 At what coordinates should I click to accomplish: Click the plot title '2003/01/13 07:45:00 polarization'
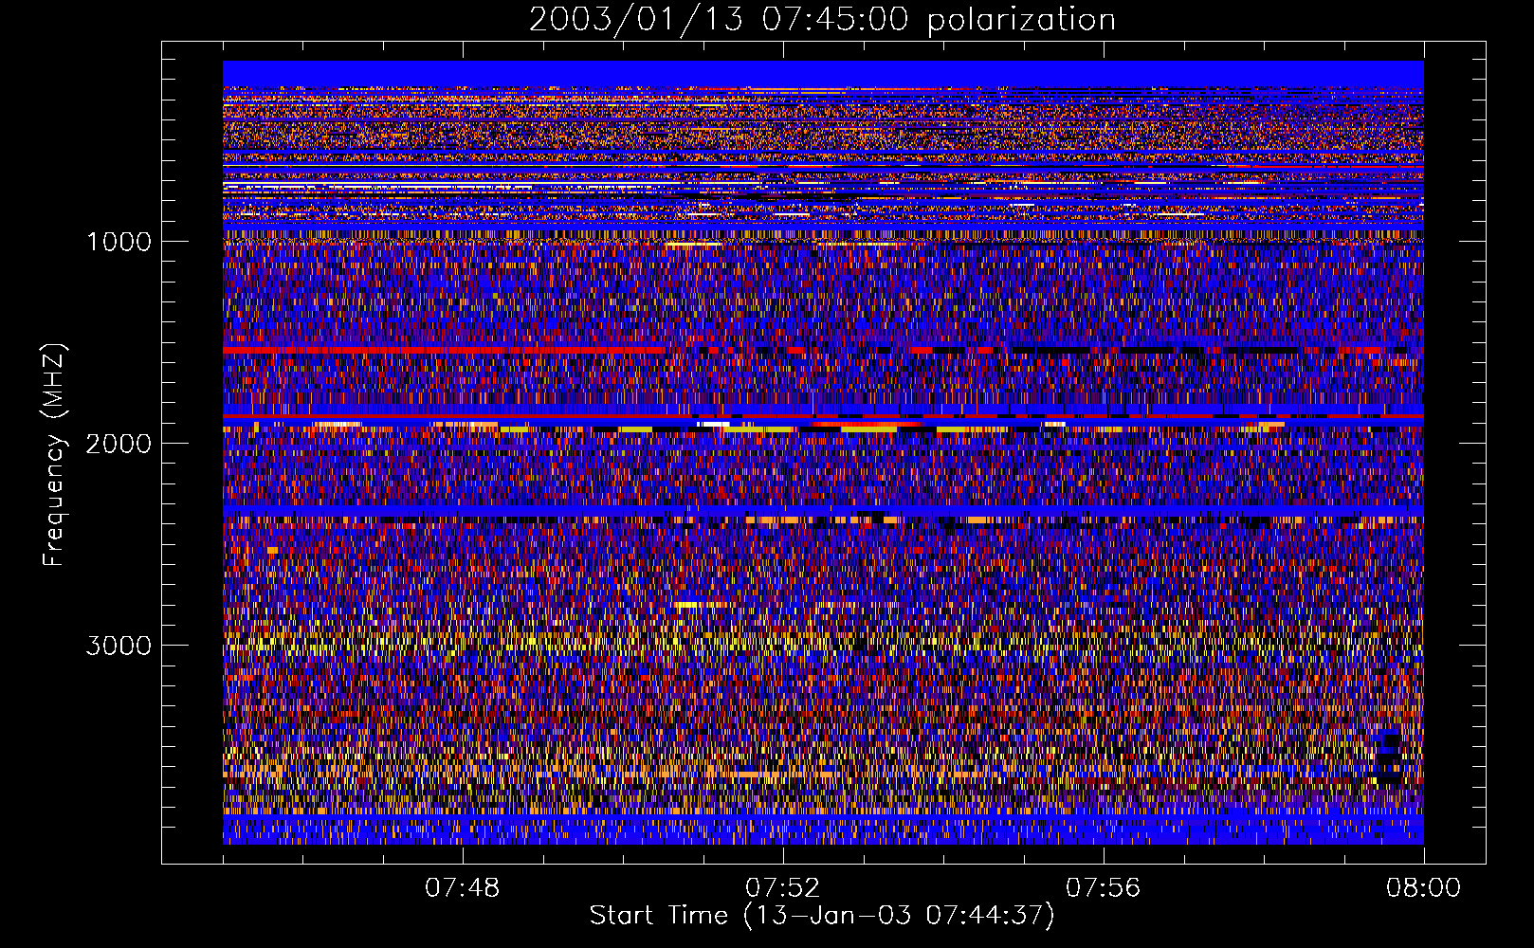pyautogui.click(x=822, y=20)
